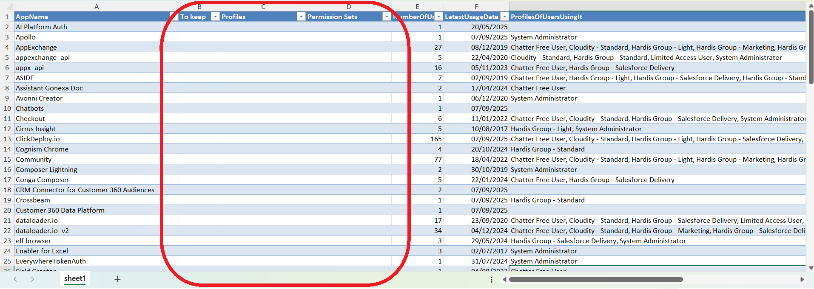Viewport: 814px width, 289px height.
Task: Click the horizontal scrollbar left arrow
Action: [504, 279]
